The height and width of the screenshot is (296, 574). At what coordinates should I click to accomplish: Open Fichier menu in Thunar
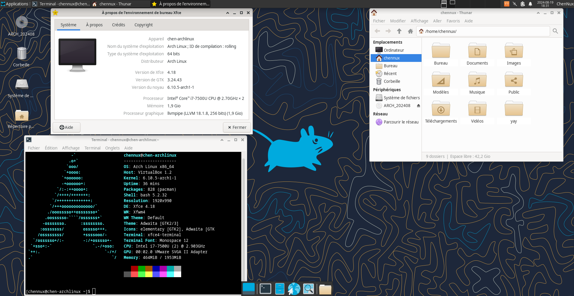(x=379, y=21)
